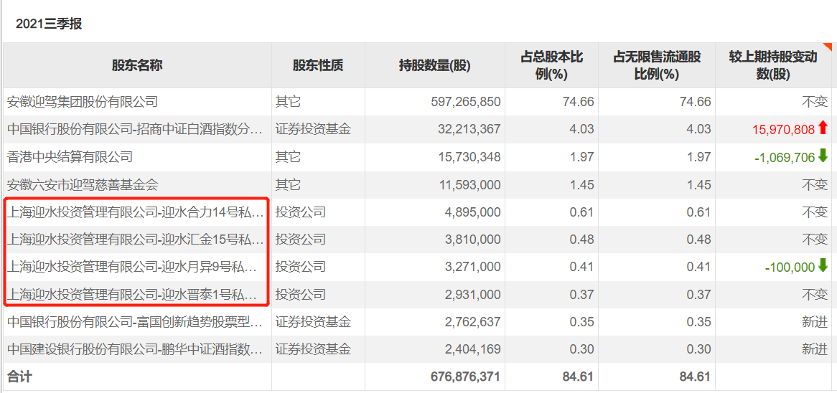Viewport: 837px width, 393px height.
Task: Click the change value -1,069,706
Action: [785, 157]
